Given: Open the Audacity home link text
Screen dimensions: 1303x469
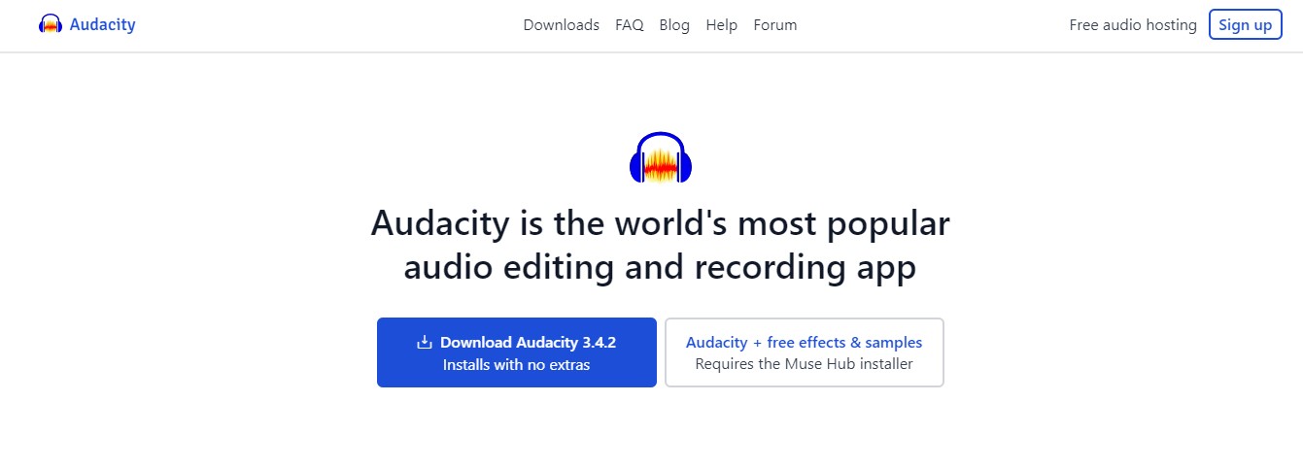Looking at the screenshot, I should click(x=102, y=25).
